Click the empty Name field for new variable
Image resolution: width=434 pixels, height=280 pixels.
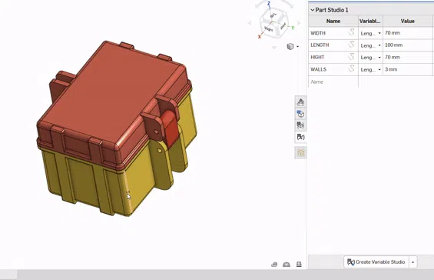click(333, 82)
